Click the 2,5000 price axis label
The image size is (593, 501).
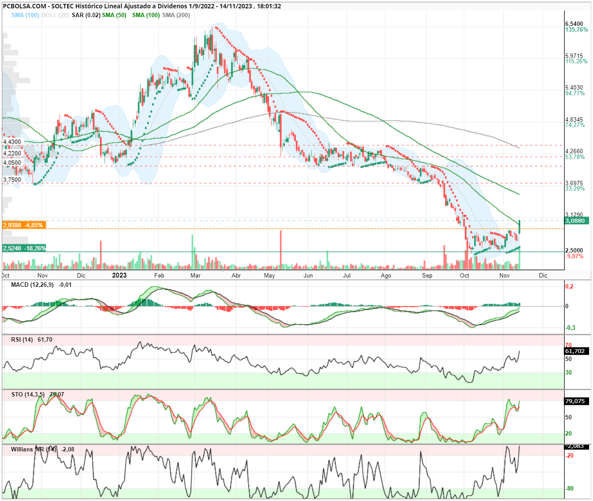pyautogui.click(x=574, y=251)
